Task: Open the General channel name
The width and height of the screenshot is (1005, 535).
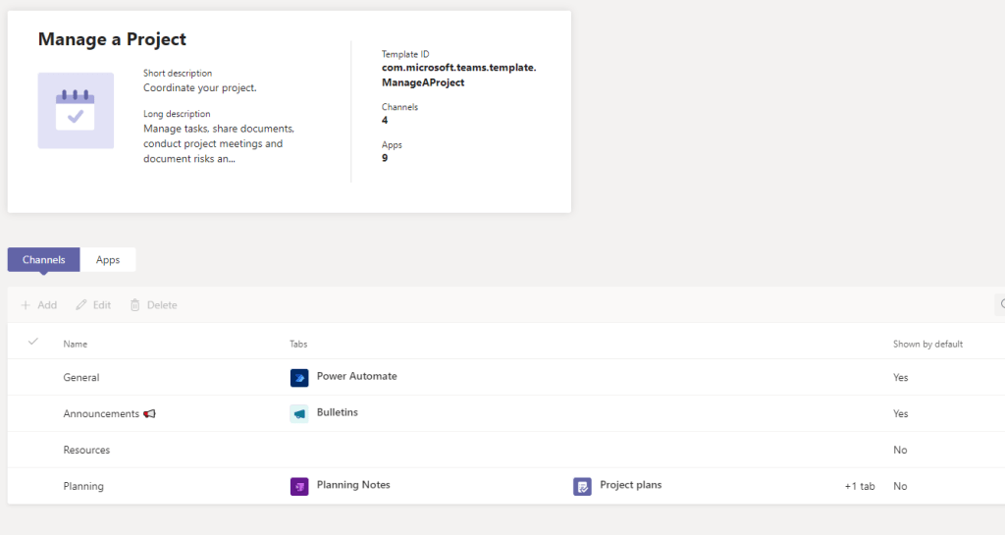Action: click(81, 378)
